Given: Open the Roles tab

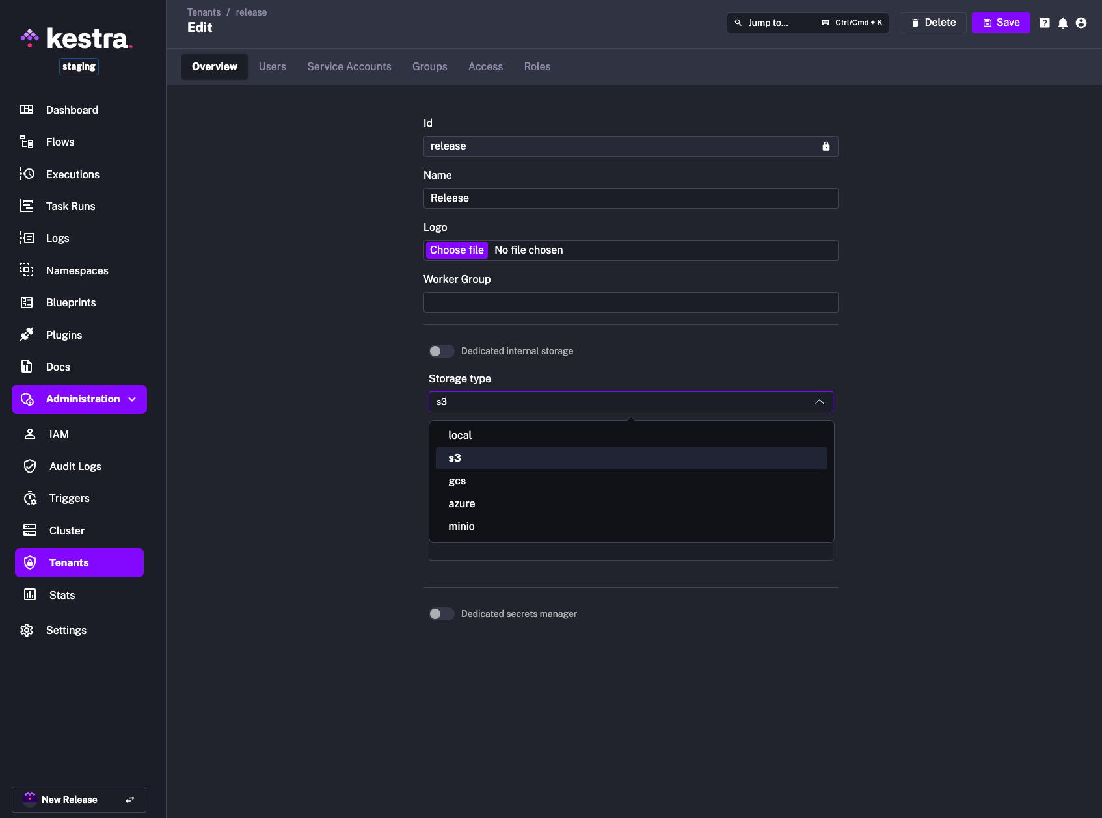Looking at the screenshot, I should [x=537, y=67].
